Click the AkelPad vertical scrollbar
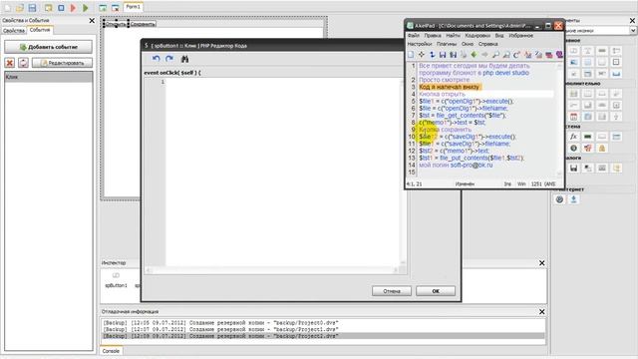 coord(559,120)
